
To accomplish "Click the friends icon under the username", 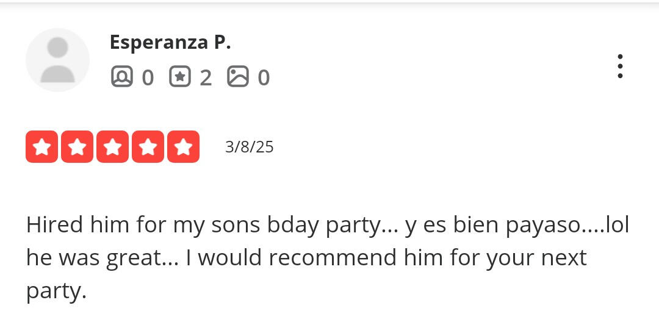I will [121, 77].
